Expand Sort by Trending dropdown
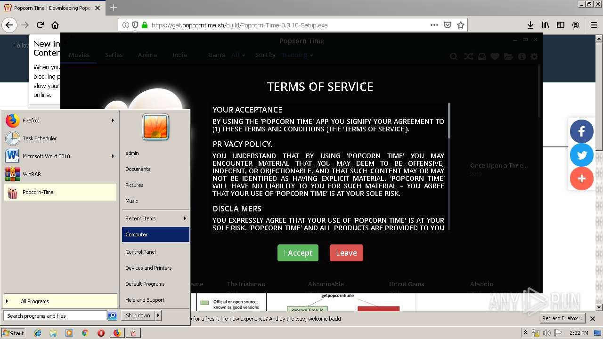Viewport: 603px width, 339px height. coord(297,55)
